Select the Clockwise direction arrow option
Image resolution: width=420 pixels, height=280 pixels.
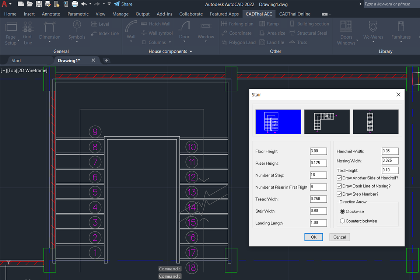click(342, 211)
